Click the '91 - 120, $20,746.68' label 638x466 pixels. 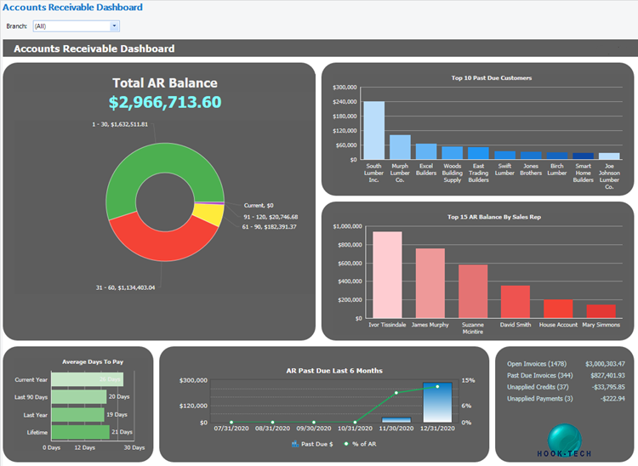pos(271,217)
